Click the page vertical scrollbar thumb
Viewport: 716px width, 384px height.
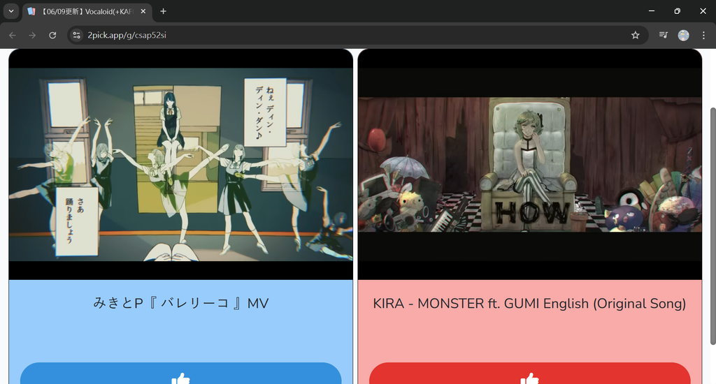coord(713,226)
